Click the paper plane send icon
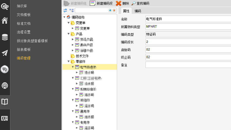The width and height of the screenshot is (231, 130). (x=5, y=53)
